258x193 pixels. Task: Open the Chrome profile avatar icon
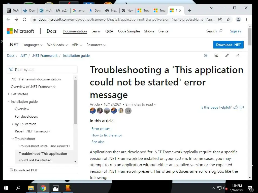coord(238,19)
